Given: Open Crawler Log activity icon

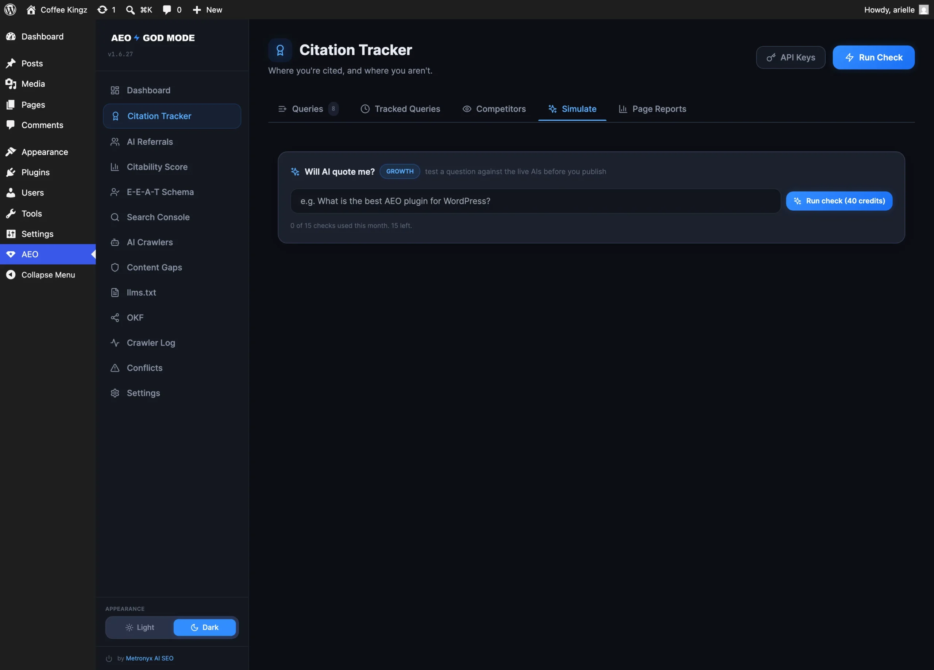Looking at the screenshot, I should [x=115, y=342].
